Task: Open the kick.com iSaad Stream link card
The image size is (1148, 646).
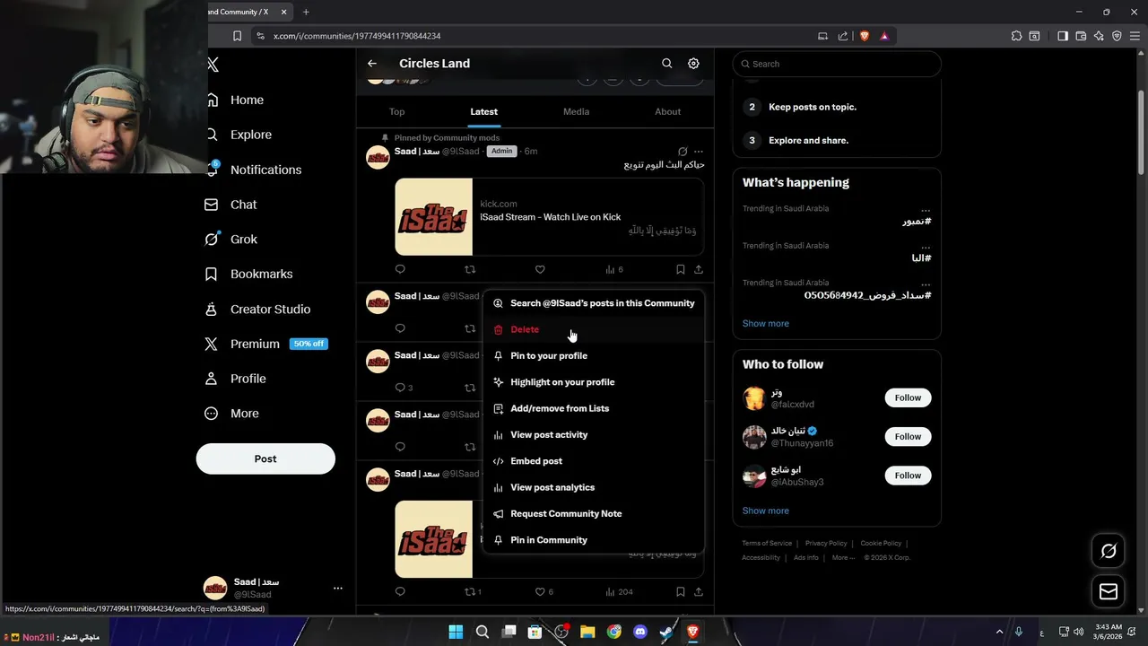Action: pyautogui.click(x=549, y=217)
